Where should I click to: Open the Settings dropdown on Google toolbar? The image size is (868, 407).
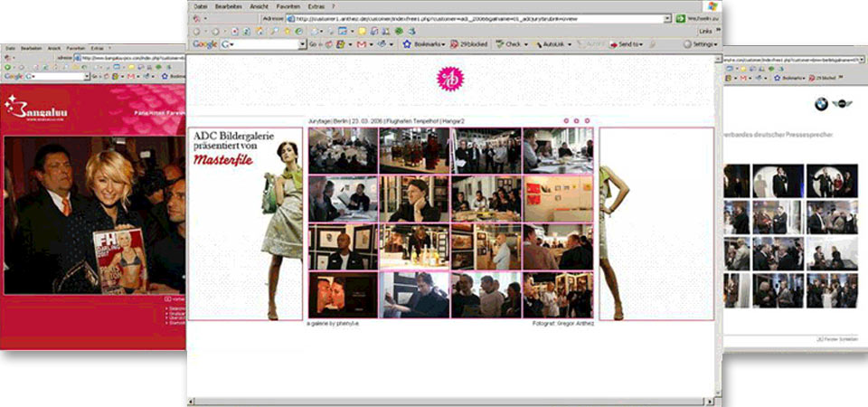[x=700, y=44]
